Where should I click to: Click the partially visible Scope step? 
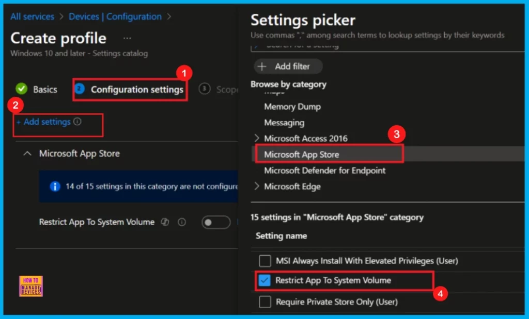click(x=227, y=90)
